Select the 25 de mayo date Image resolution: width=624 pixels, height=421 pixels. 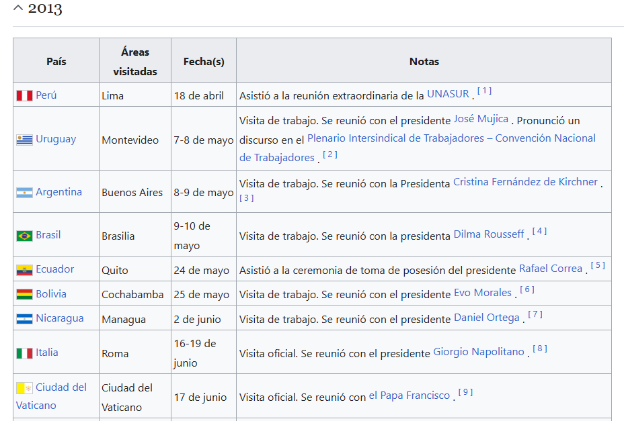point(201,295)
